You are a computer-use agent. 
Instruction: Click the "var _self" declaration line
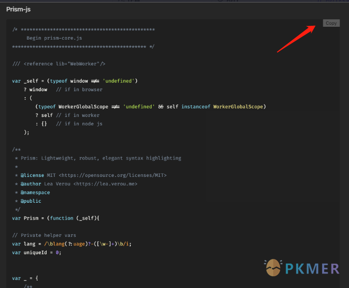point(75,81)
